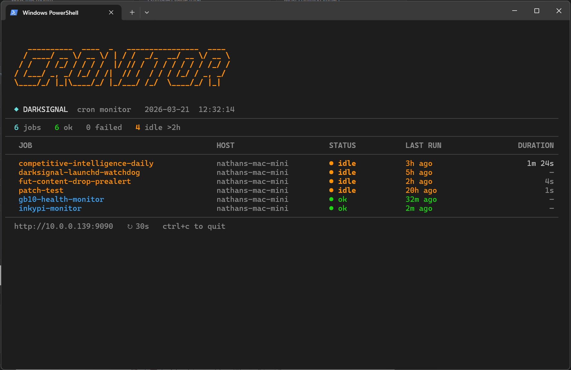The image size is (571, 370).
Task: Click orange status dot for competitive-intelligence-daily
Action: (331, 163)
